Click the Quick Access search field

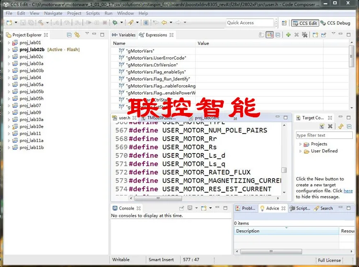pyautogui.click(x=249, y=22)
